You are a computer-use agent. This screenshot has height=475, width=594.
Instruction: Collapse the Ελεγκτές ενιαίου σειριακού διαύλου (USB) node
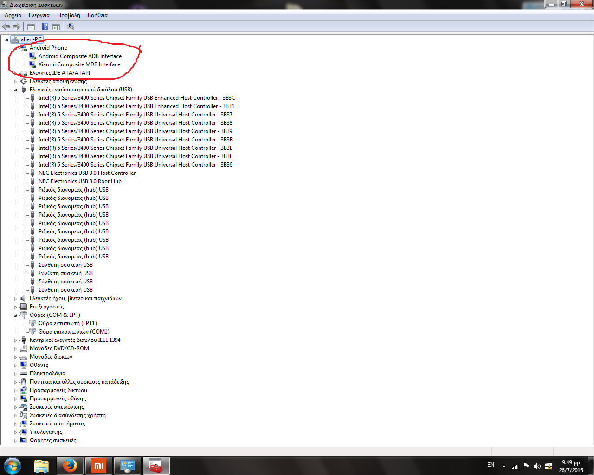tap(15, 90)
